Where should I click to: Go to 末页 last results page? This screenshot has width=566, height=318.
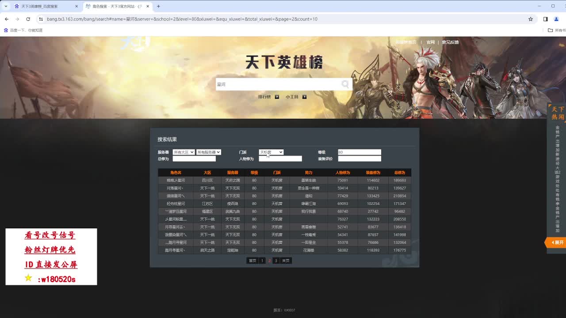(286, 261)
